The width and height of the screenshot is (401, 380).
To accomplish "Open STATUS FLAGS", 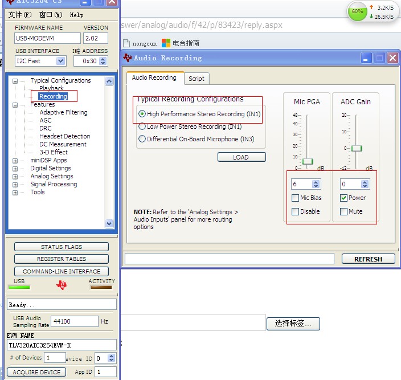I will point(62,247).
